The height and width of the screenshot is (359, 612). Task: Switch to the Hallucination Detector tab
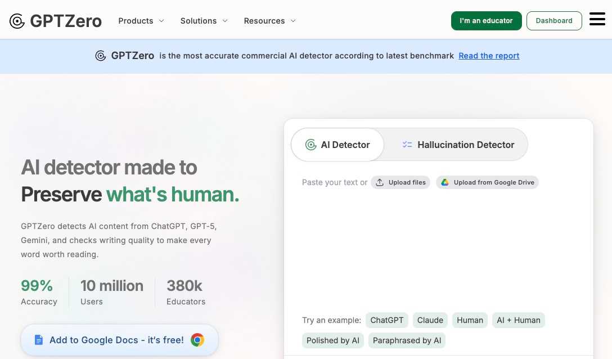[x=458, y=145]
